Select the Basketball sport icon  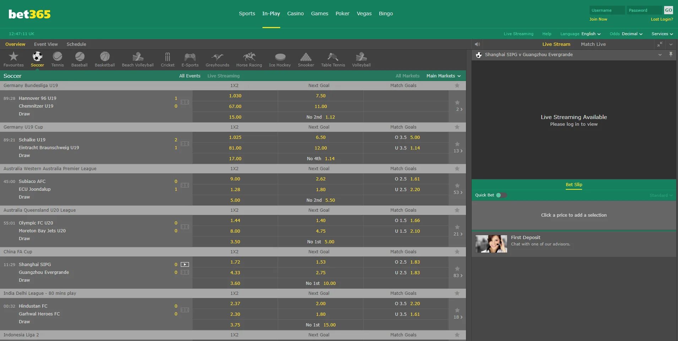[x=105, y=57]
